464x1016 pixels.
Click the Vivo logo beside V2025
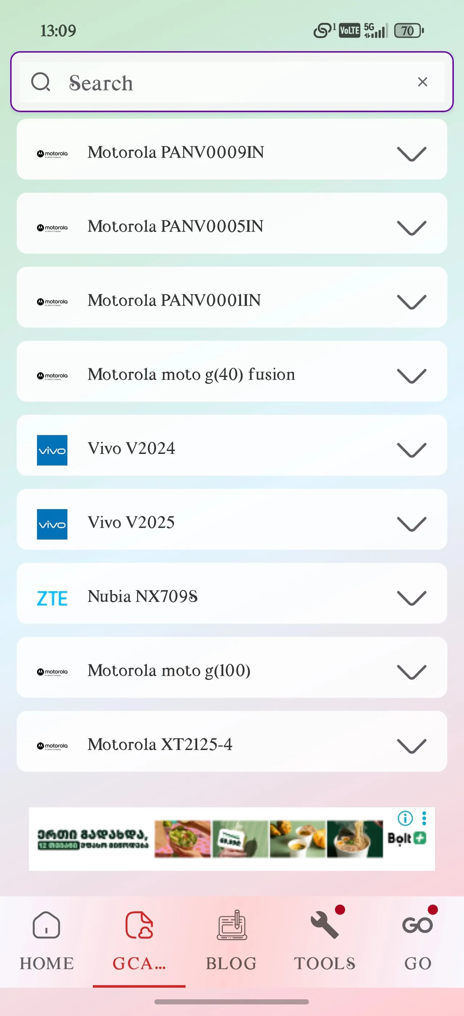[x=52, y=524]
